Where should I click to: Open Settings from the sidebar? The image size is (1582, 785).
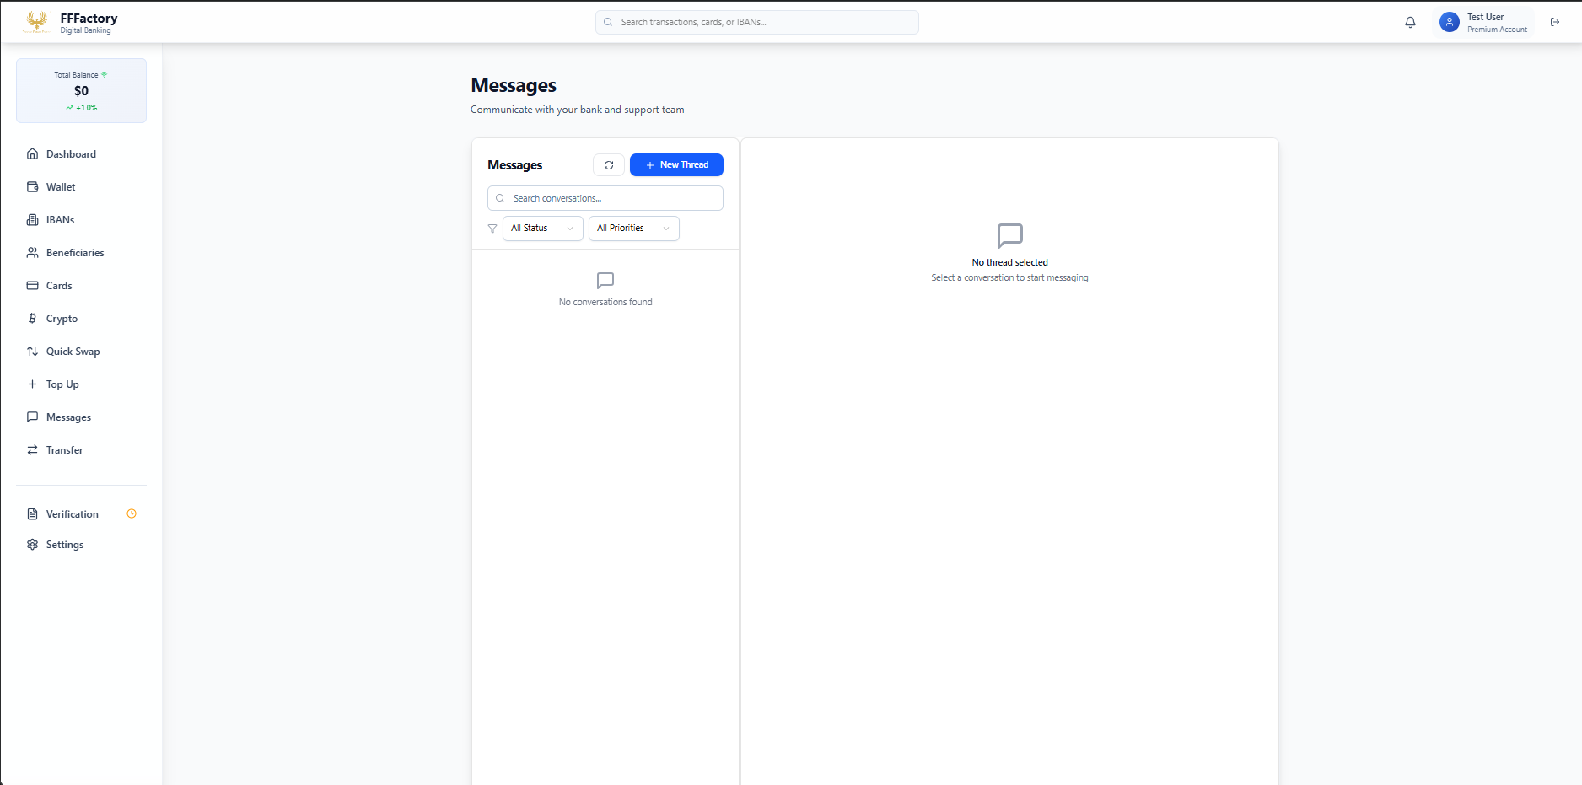[64, 545]
